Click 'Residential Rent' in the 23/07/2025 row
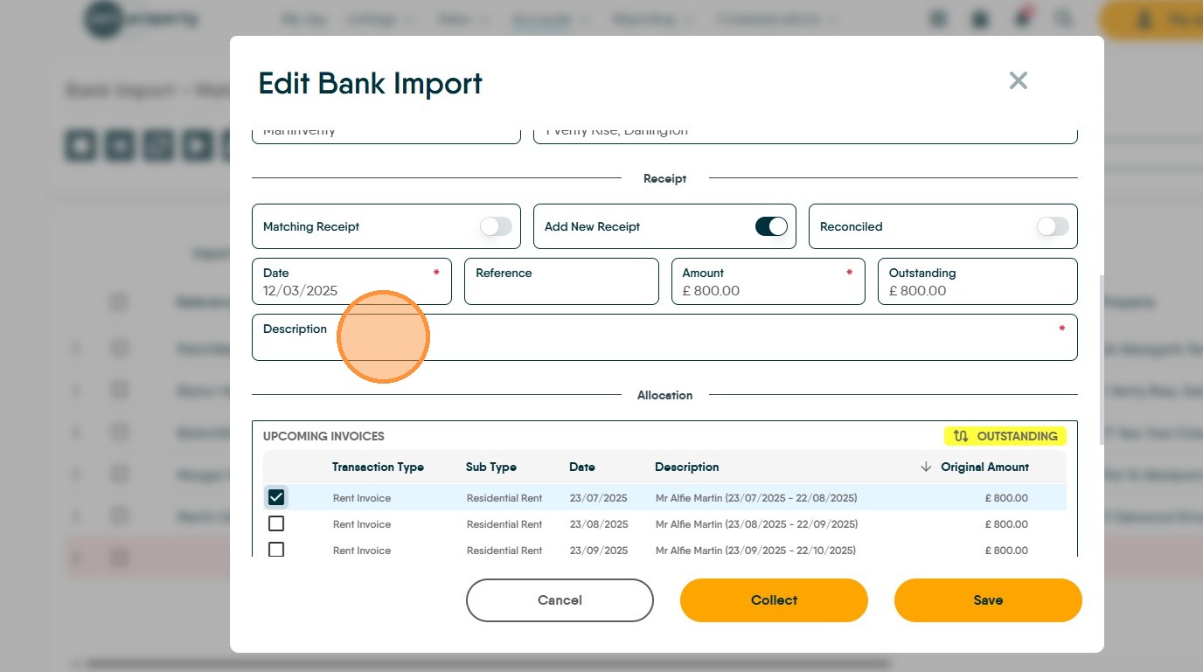Viewport: 1203px width, 672px height. tap(504, 498)
